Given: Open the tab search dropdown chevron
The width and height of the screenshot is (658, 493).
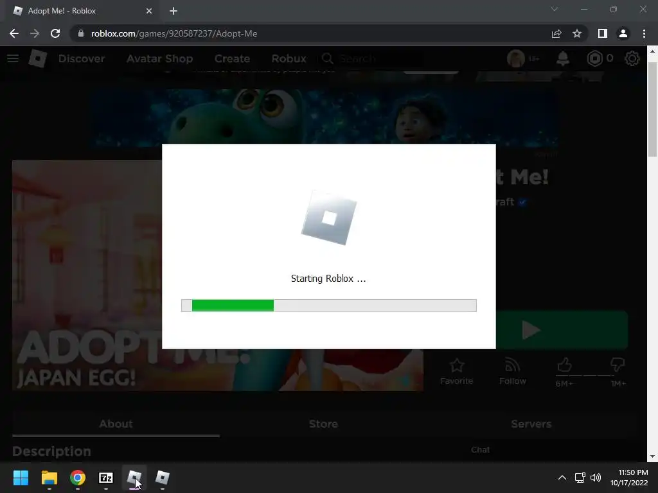Looking at the screenshot, I should tap(555, 9).
